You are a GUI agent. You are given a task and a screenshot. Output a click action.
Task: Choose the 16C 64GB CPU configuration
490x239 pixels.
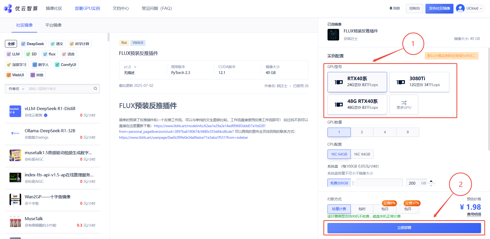tap(339, 154)
